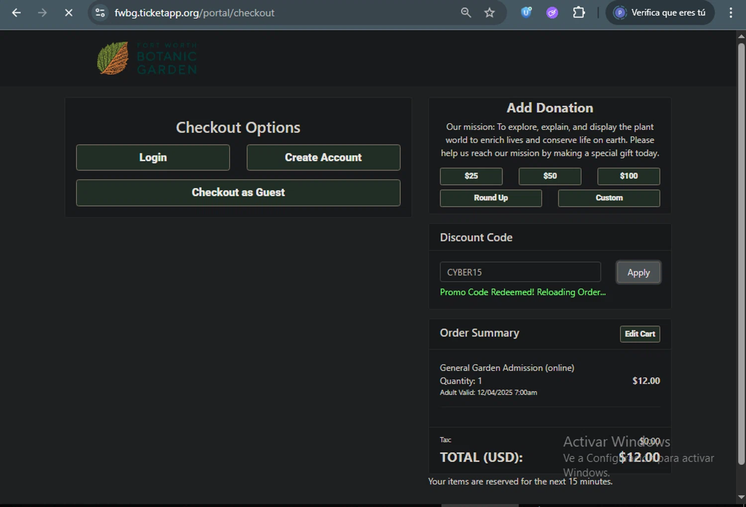Viewport: 746px width, 507px height.
Task: Click the Fort Worth Botanic Garden logo
Action: (147, 58)
